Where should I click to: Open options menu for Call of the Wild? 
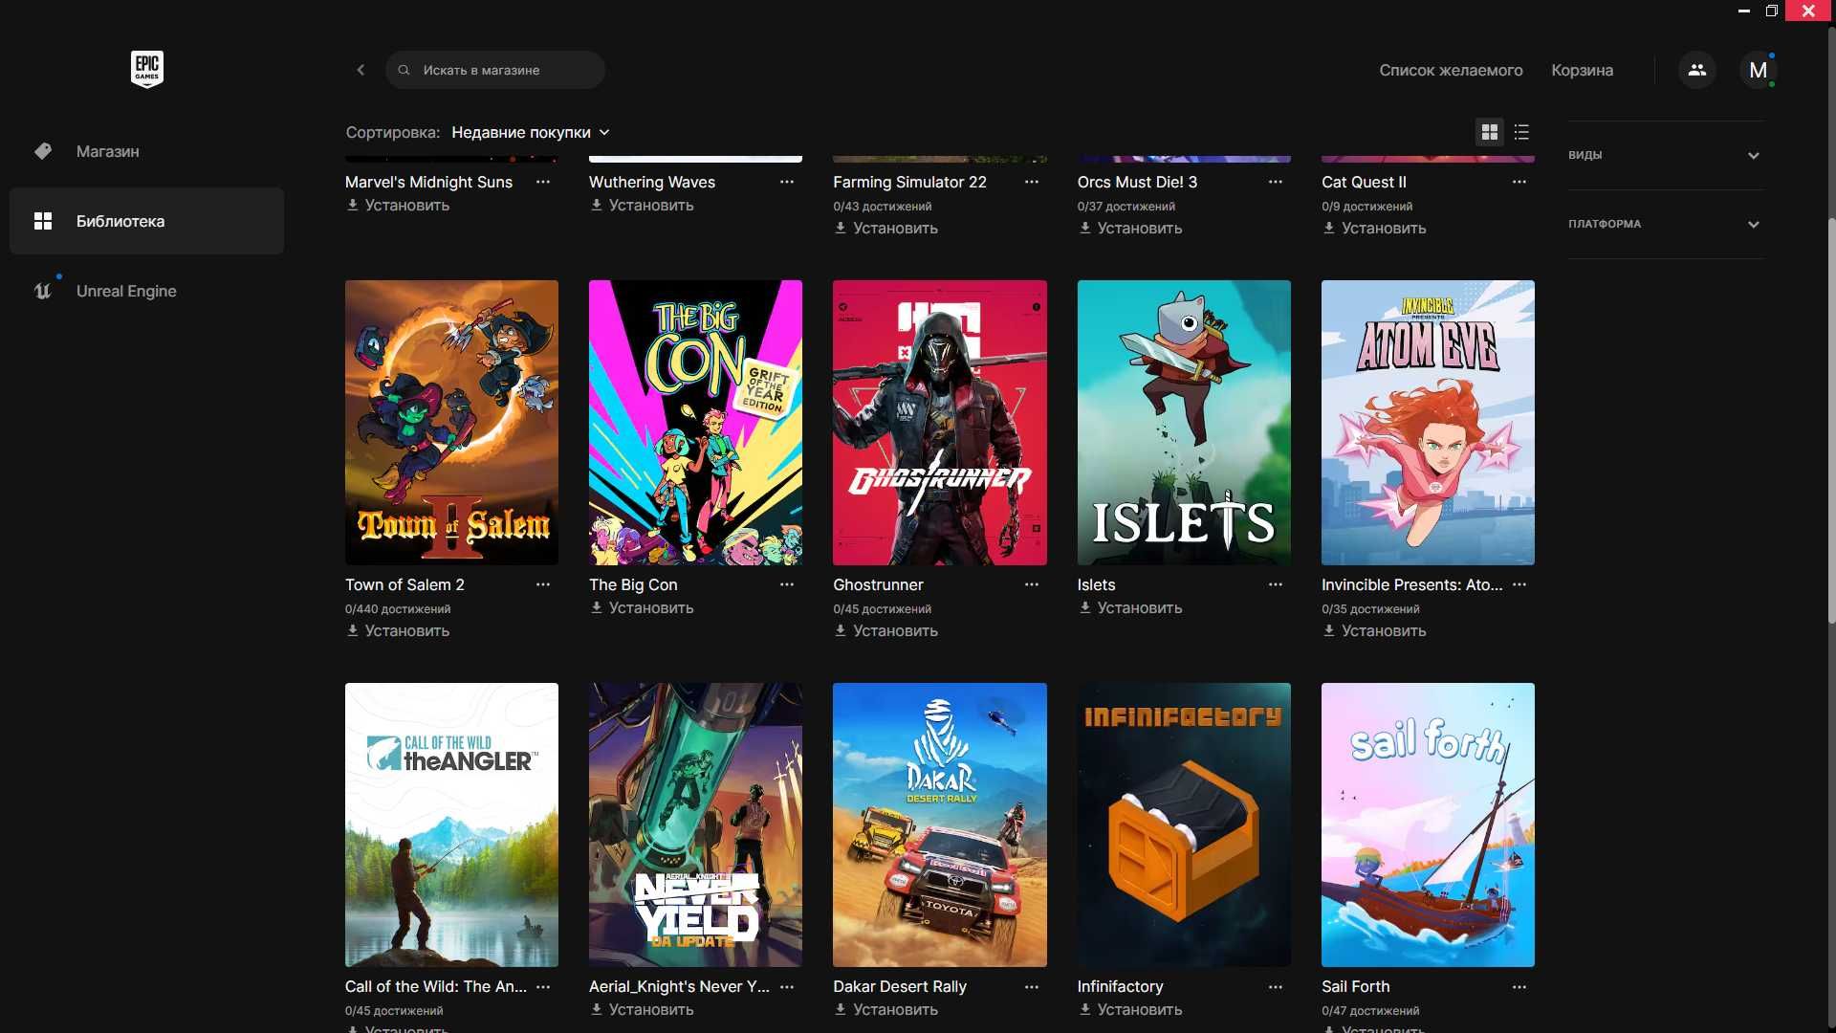[x=543, y=986]
